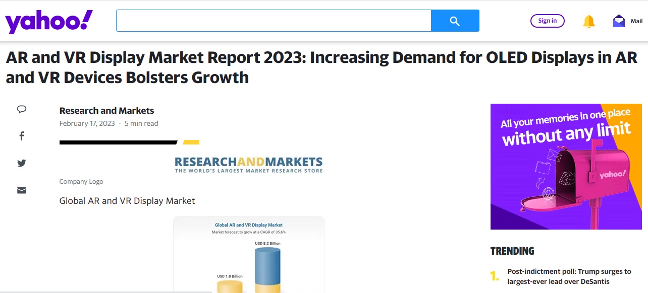The width and height of the screenshot is (648, 293).
Task: Click the Mail text link
Action: (x=636, y=21)
